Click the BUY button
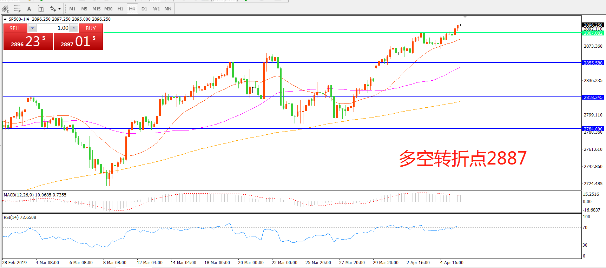 point(91,28)
